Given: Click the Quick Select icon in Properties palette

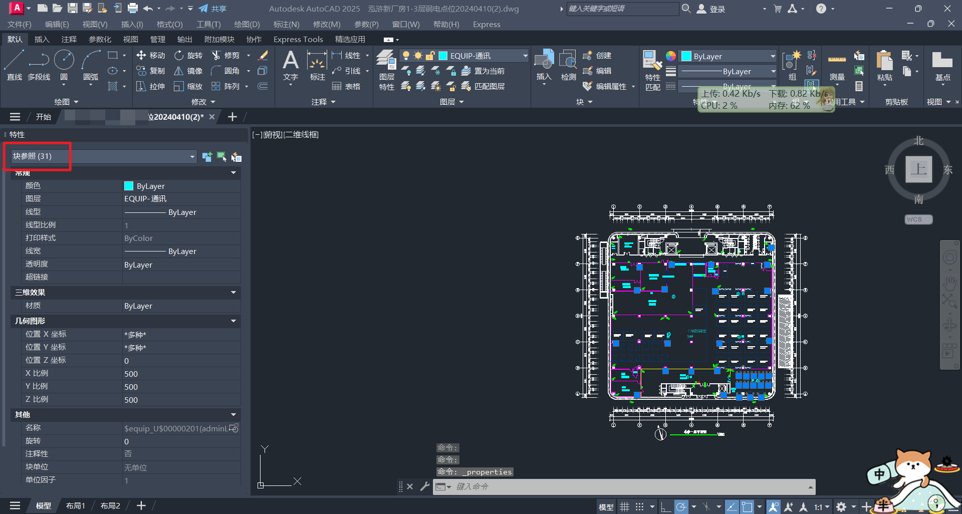Looking at the screenshot, I should click(236, 157).
